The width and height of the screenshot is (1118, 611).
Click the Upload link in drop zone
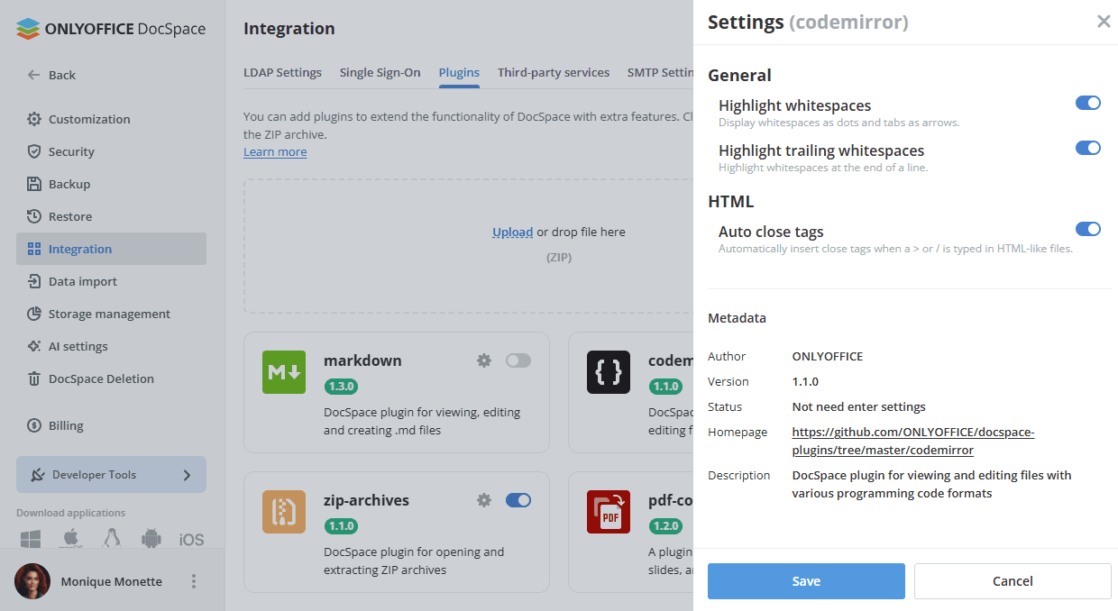(x=512, y=232)
